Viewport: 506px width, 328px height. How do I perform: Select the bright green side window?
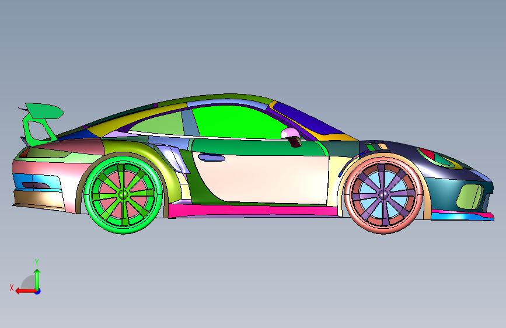tap(237, 122)
